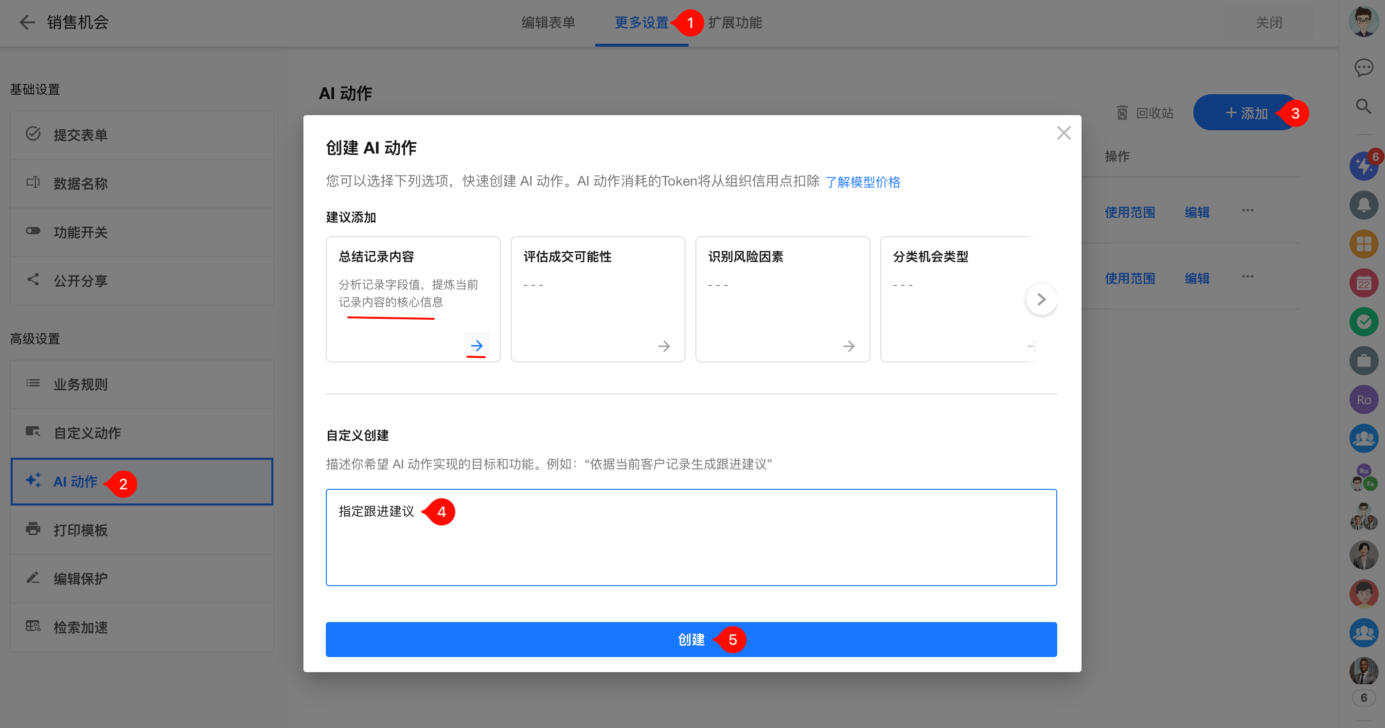Select 打印模板 in advanced settings
Screen dimensions: 1385x728
tap(81, 530)
